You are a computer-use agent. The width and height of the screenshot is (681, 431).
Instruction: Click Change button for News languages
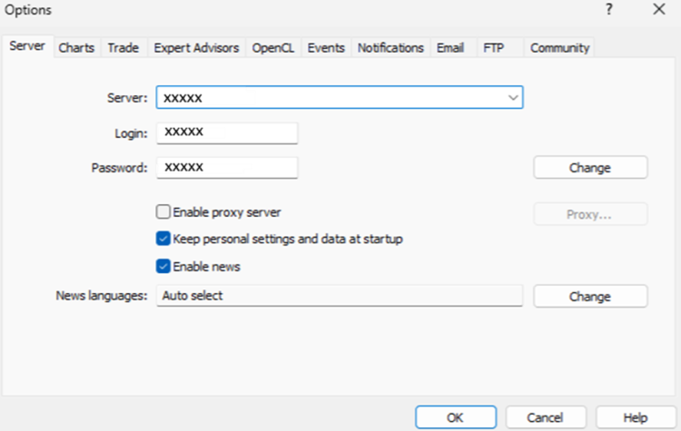[590, 297]
